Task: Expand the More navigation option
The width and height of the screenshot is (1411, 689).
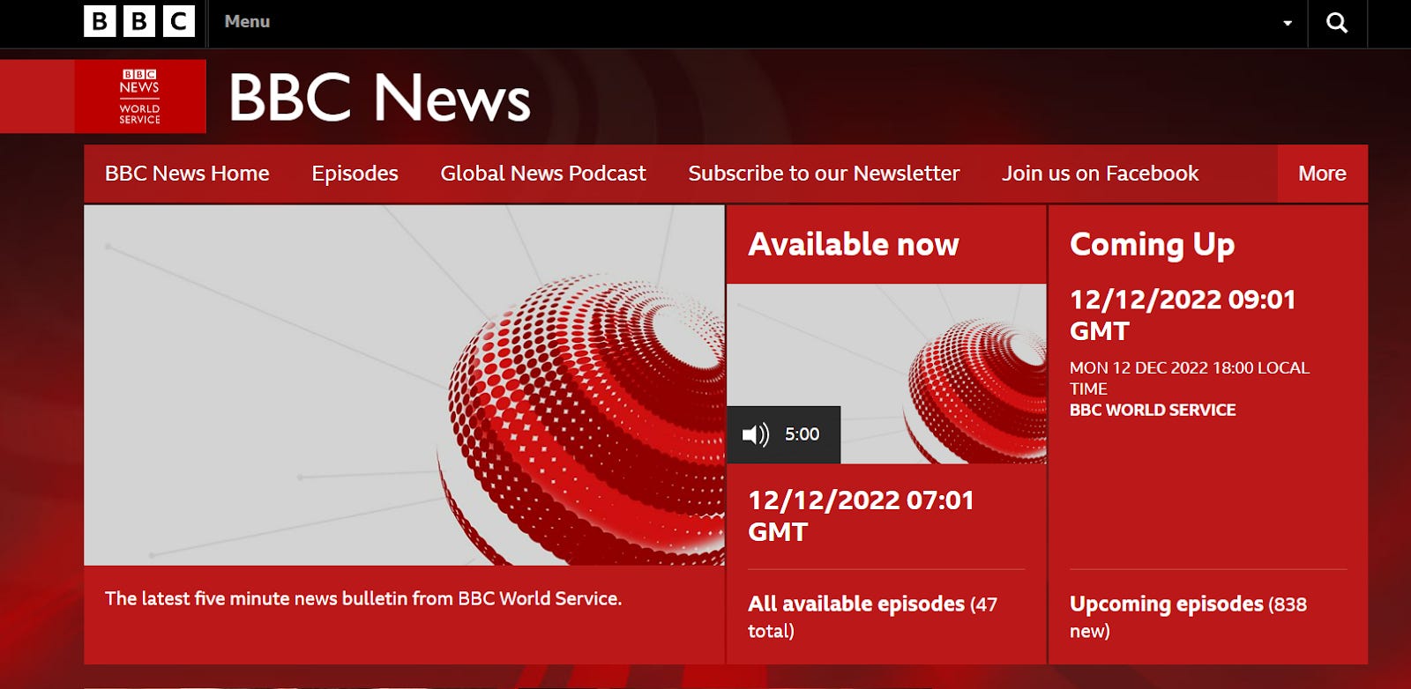Action: point(1322,174)
